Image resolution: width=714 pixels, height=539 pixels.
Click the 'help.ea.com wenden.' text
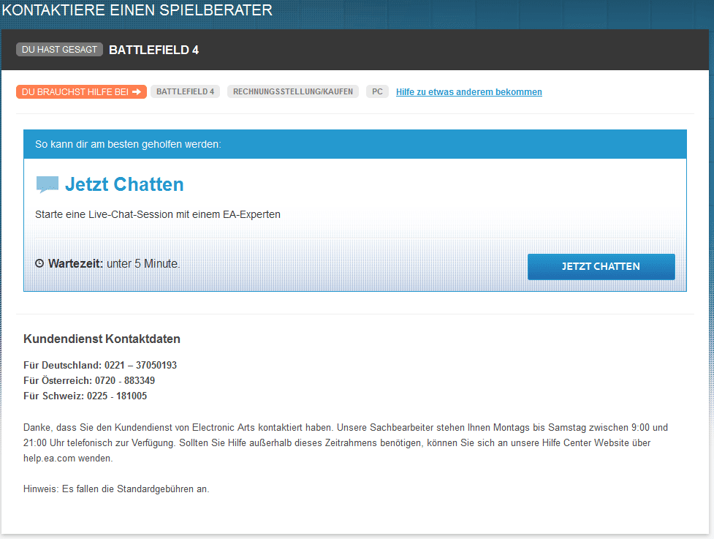[x=68, y=459]
